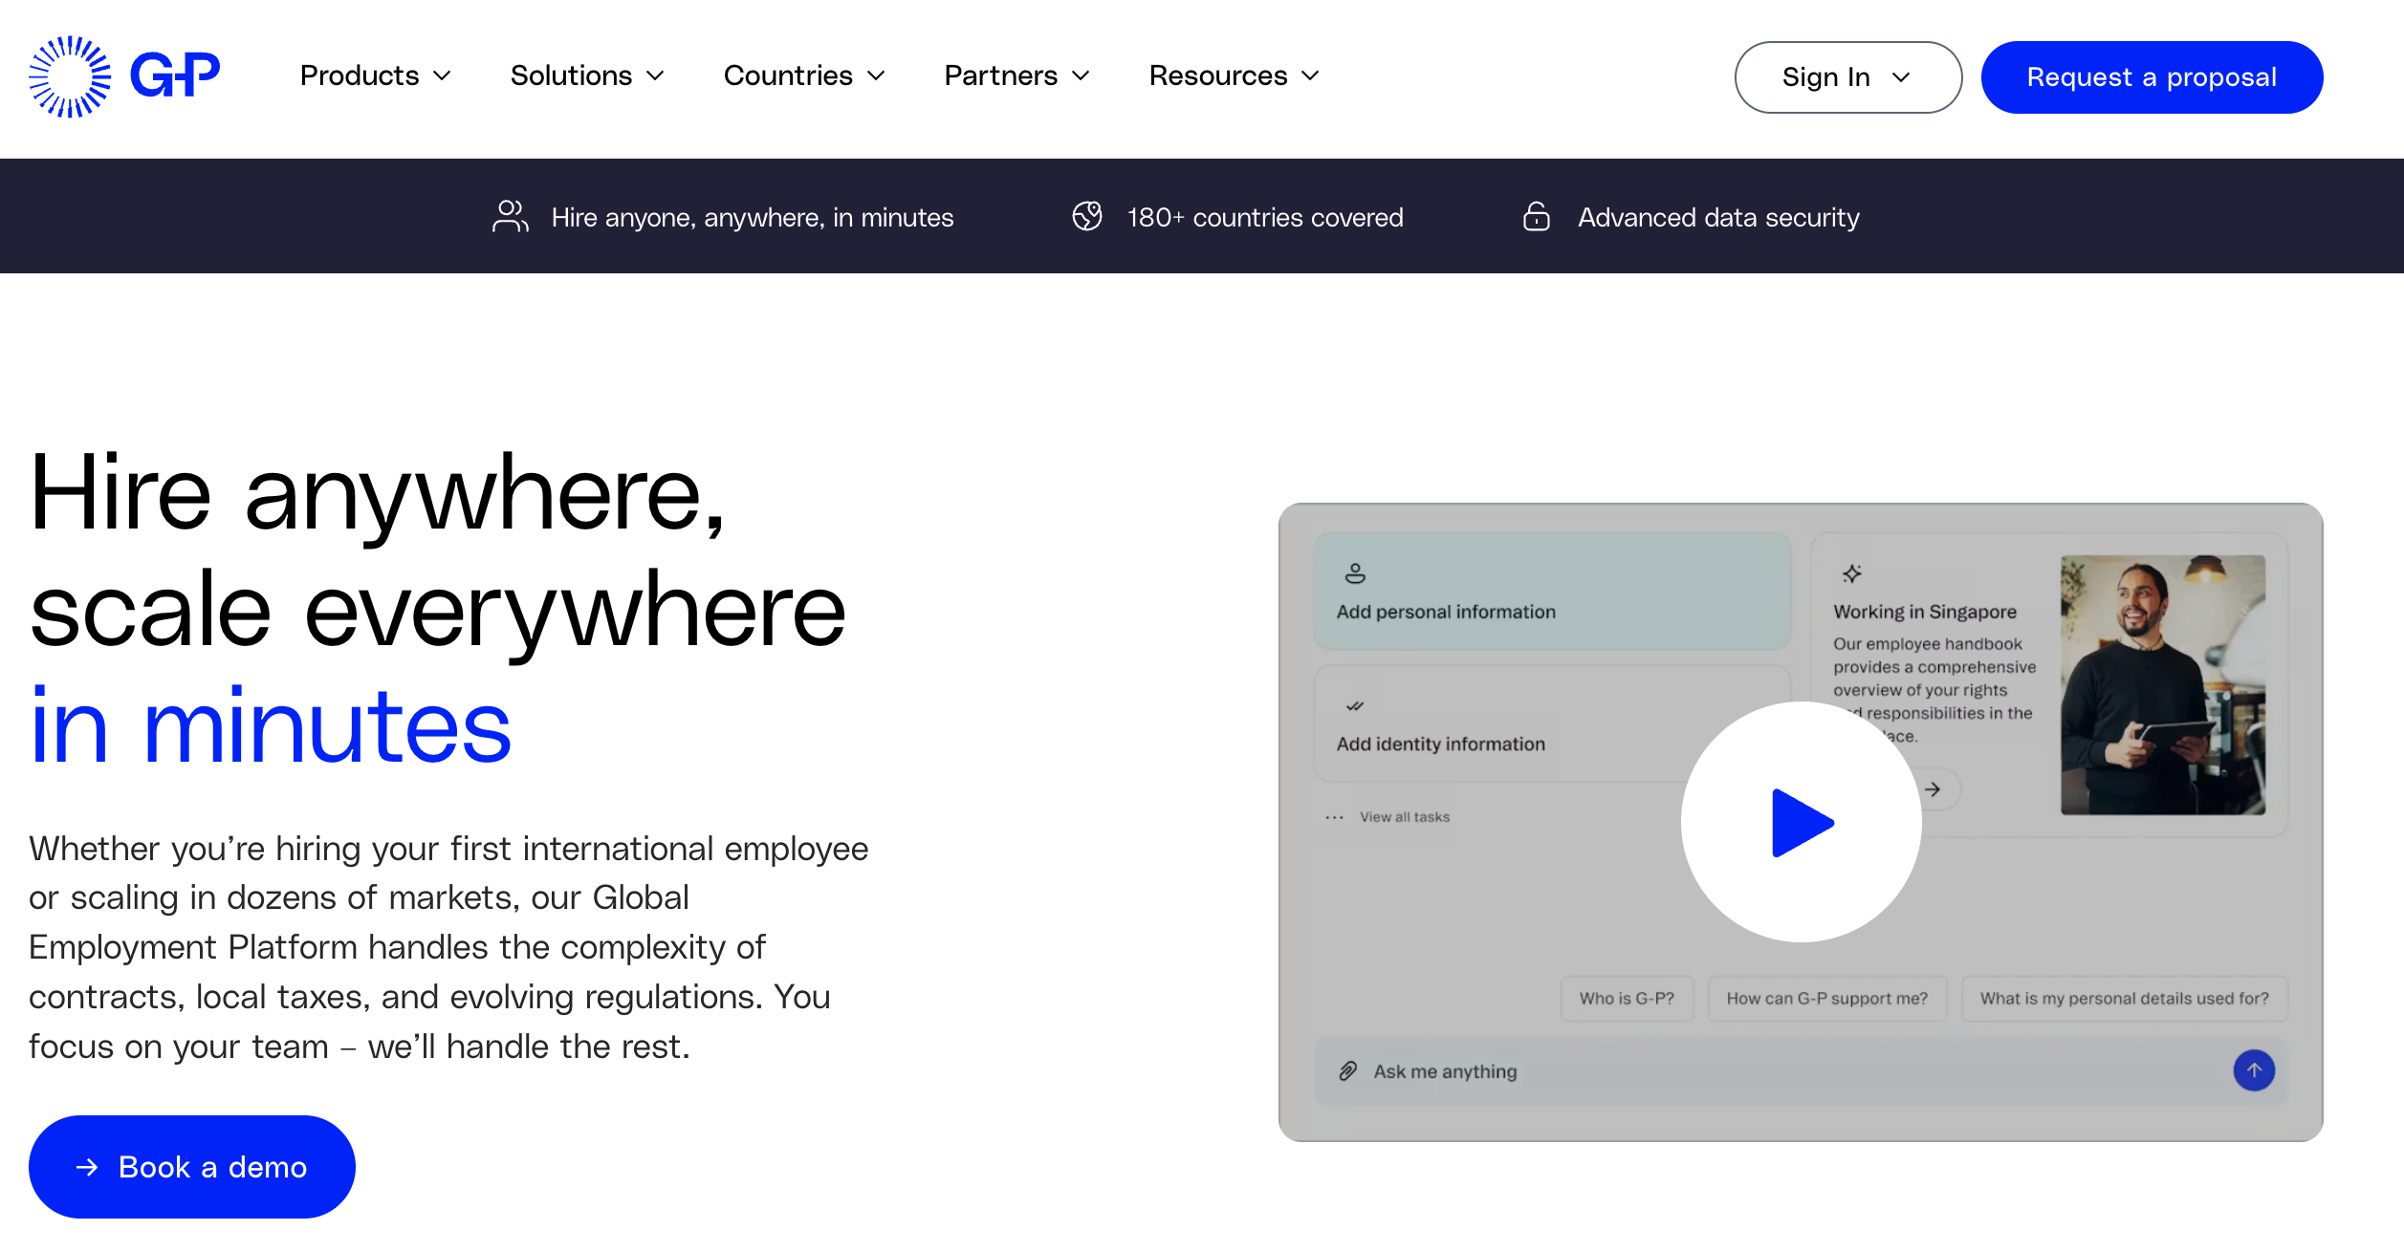Click the checkmark icon above Add identity information
2404x1252 pixels.
click(x=1355, y=706)
